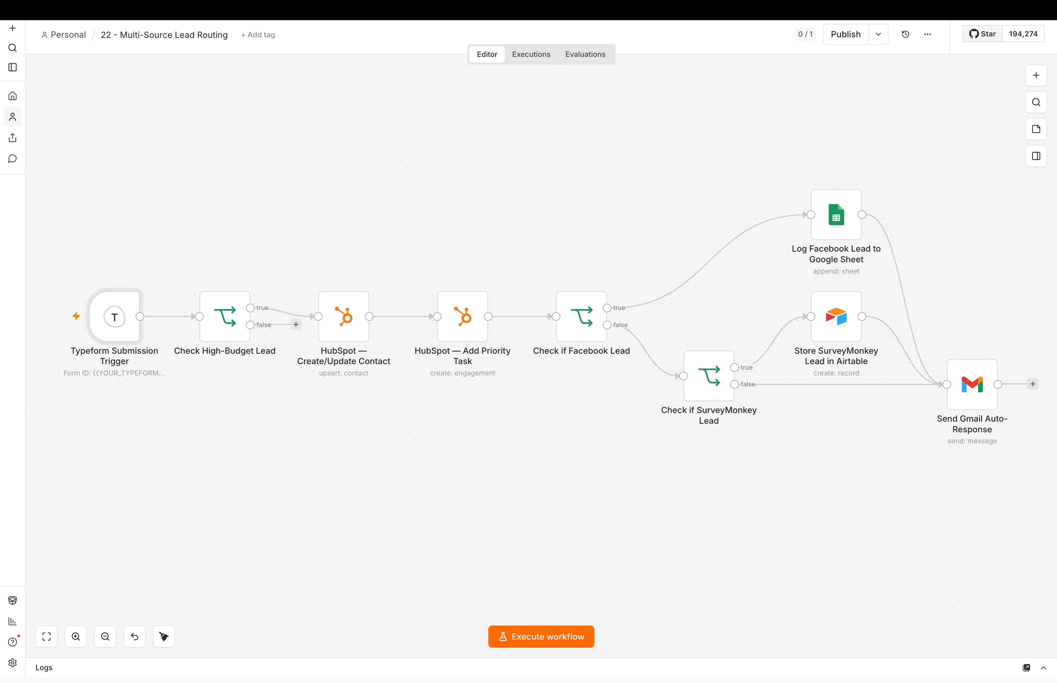Click false output of Check if SurveyMonkey Lead
This screenshot has height=683, width=1057.
pos(734,385)
